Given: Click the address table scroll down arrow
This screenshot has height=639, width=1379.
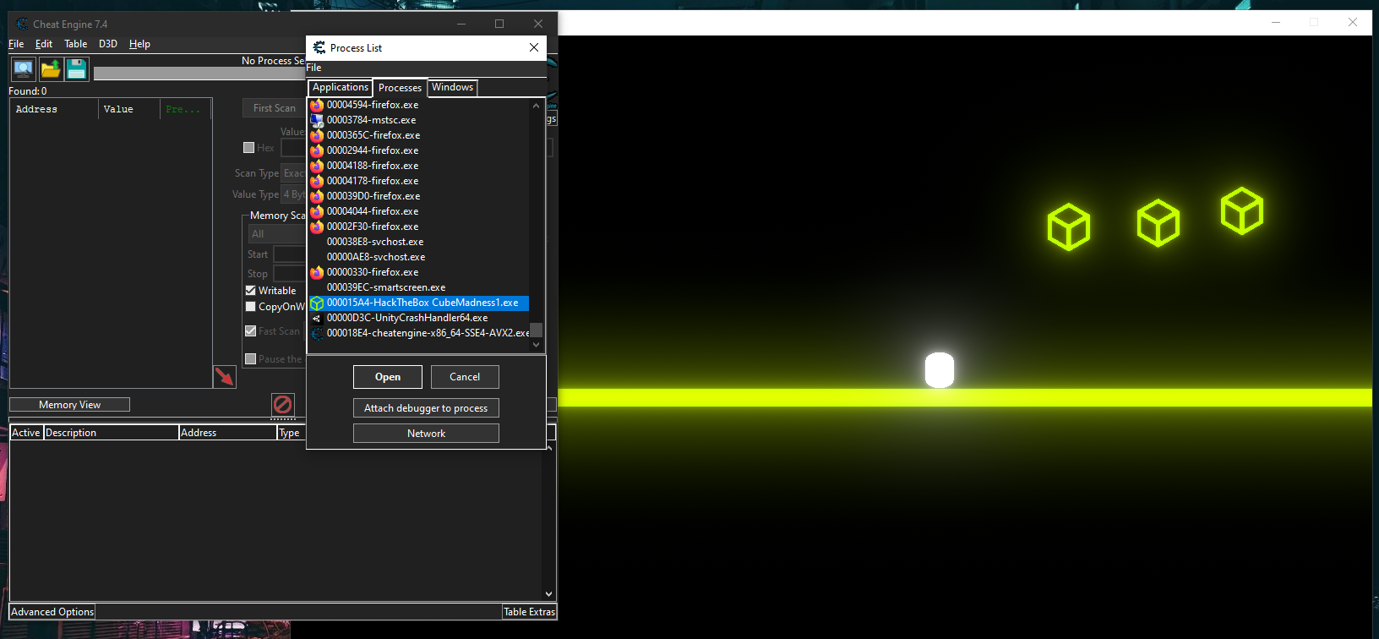Looking at the screenshot, I should [x=548, y=594].
